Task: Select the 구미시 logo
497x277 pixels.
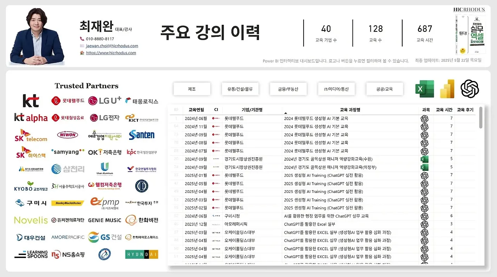Action: pos(31,203)
